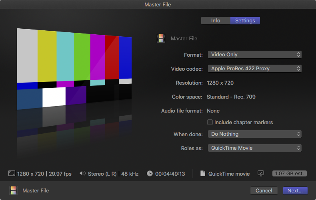Click the resolution value 1280 x 720

[x=220, y=83]
